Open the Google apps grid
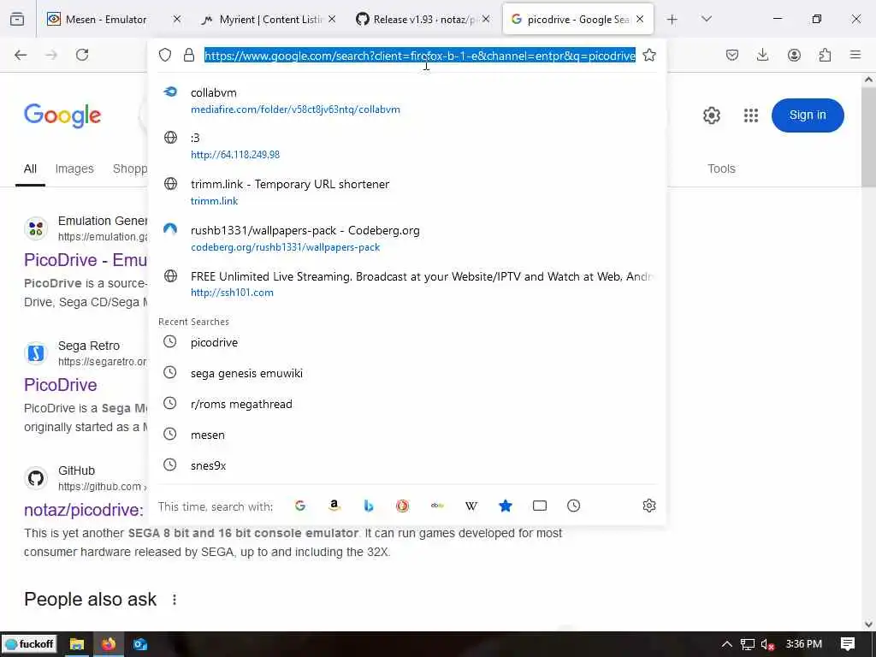The image size is (876, 657). [751, 115]
